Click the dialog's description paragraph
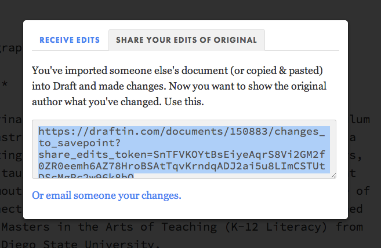 coord(179,86)
